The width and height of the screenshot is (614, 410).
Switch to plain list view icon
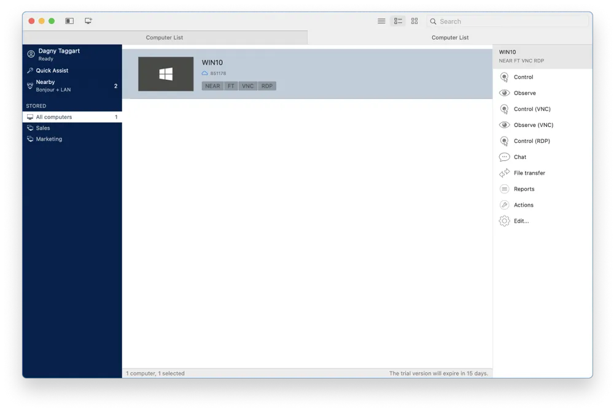381,21
